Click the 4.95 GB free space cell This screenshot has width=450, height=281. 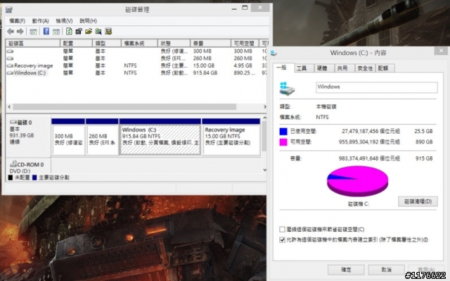click(243, 65)
